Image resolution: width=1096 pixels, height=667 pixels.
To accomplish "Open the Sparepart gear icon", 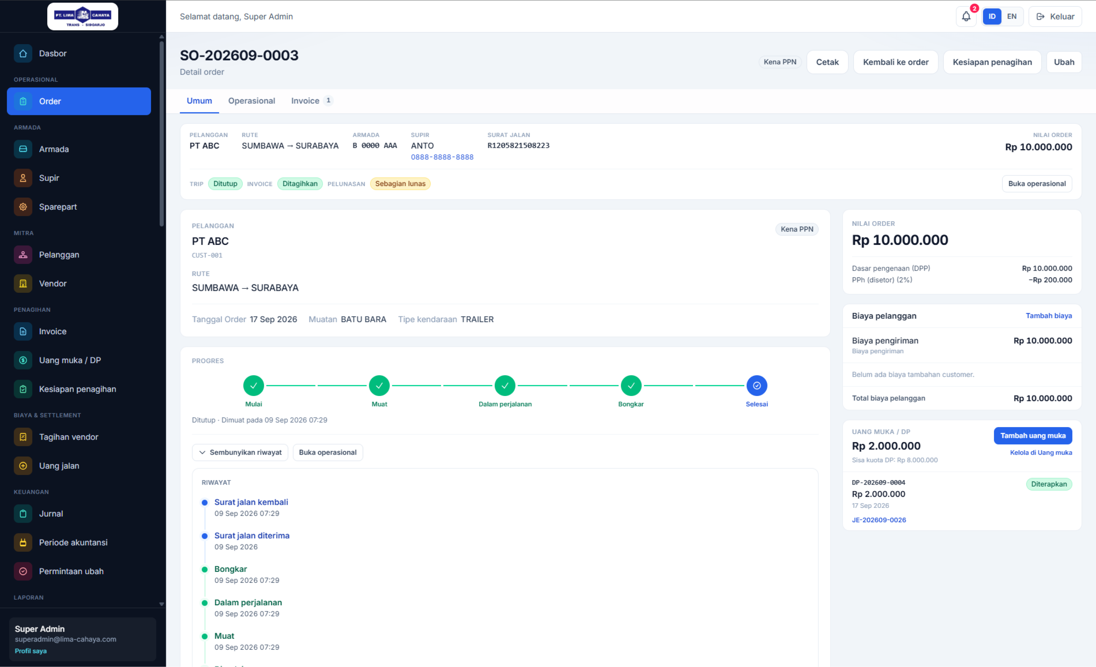I will [x=23, y=207].
